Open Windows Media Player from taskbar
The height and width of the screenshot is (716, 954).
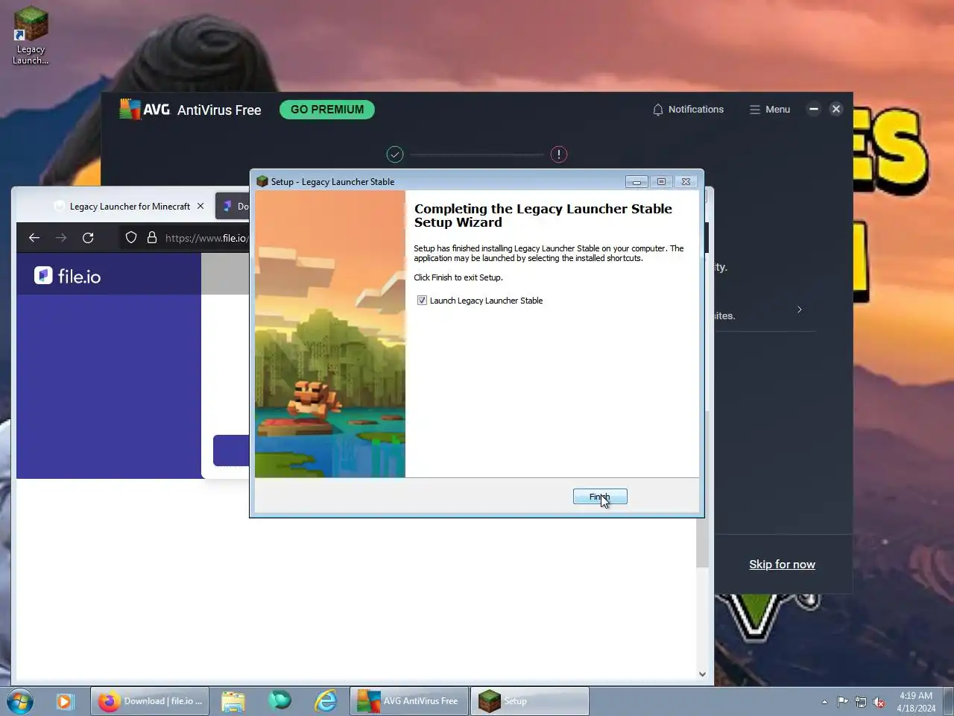(x=65, y=702)
